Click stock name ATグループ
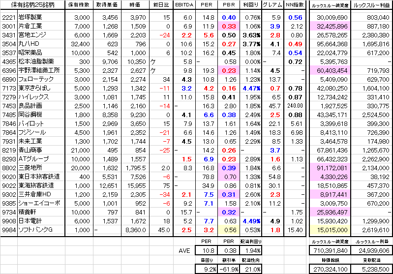 [33, 159]
